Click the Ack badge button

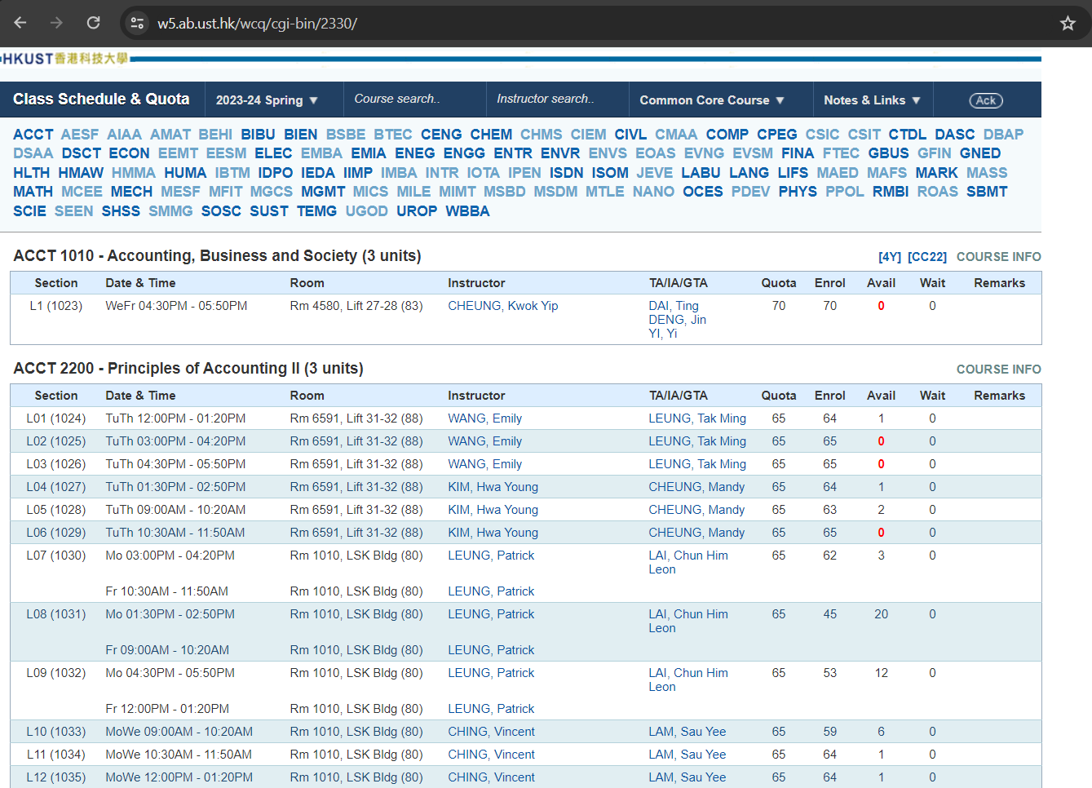click(x=985, y=100)
